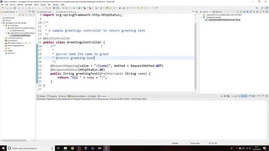This screenshot has height=151, width=269.
Task: Open the Debug launch dropdown arrow
Action: pos(76,8)
